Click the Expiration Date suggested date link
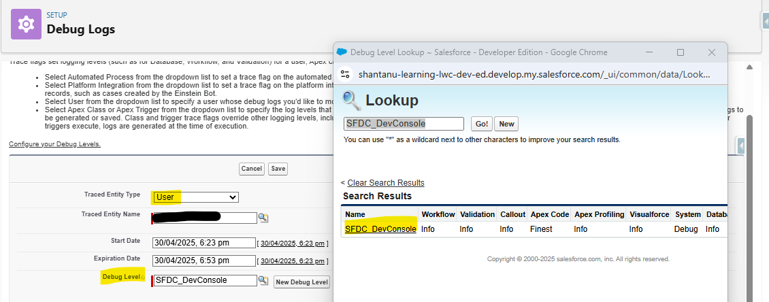Viewport: 769px width, 302px height. [293, 261]
